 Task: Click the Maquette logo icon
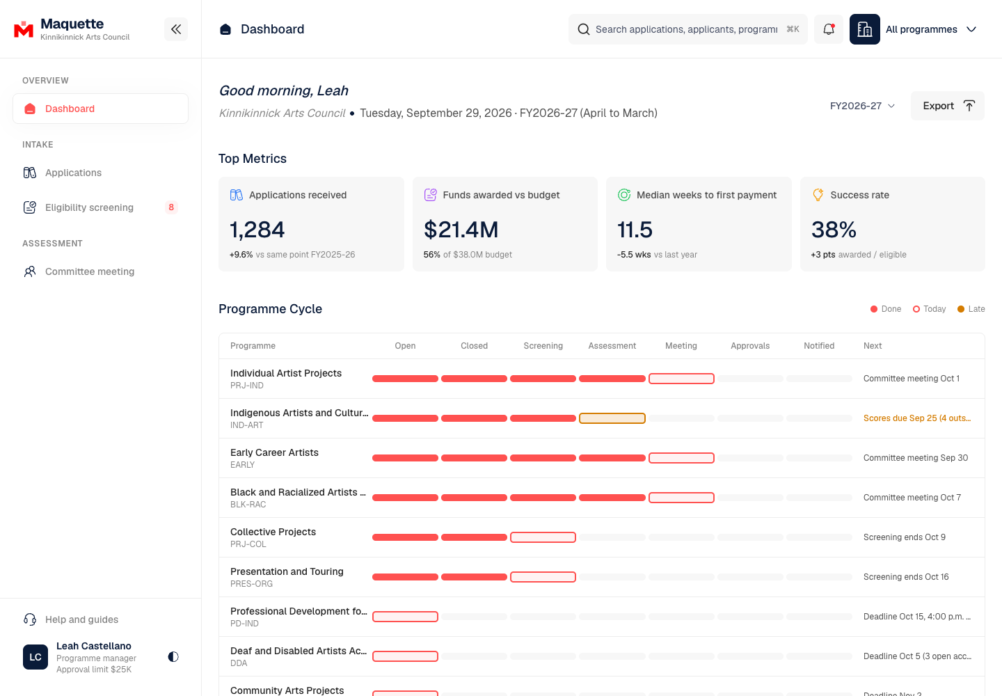[24, 29]
